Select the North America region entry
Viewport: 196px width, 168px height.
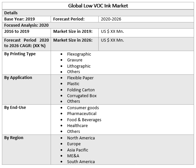coord(81,138)
